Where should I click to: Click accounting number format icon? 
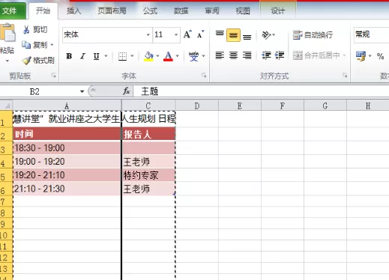point(361,56)
